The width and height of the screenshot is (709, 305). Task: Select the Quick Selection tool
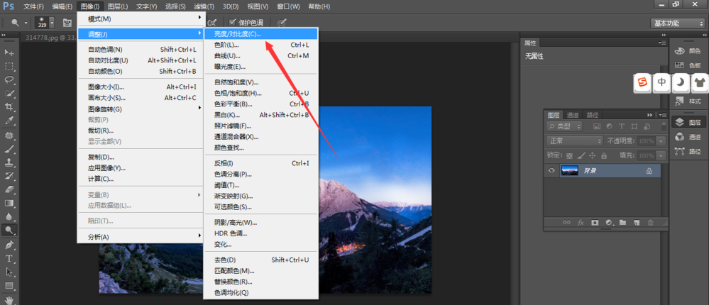point(9,93)
